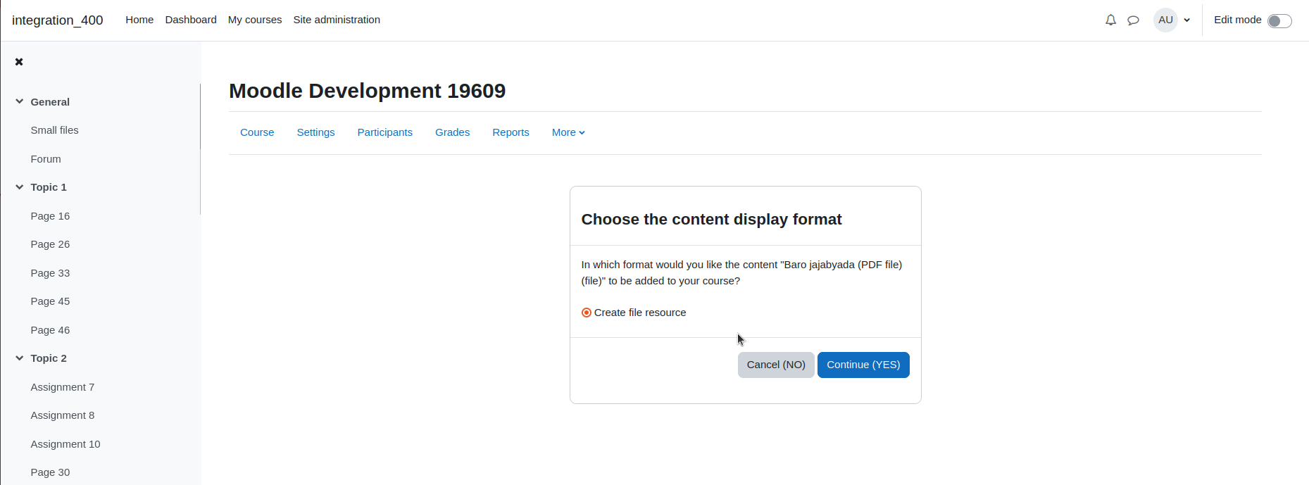Click the Moodle Development 19609 heading

[x=367, y=91]
